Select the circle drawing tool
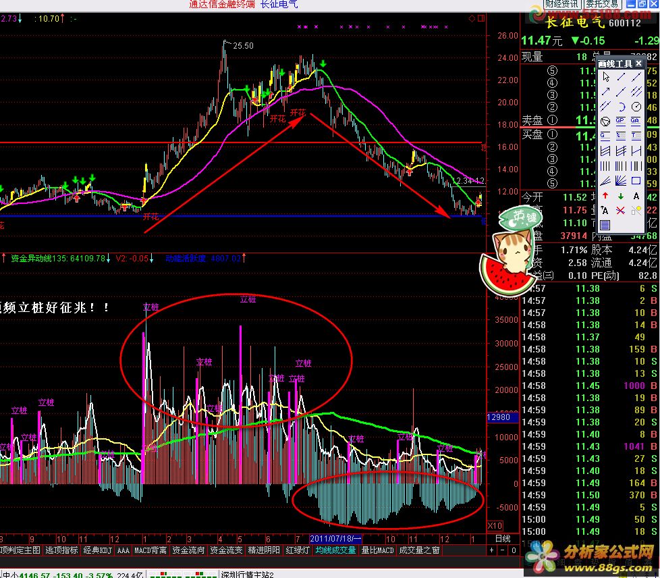 [x=636, y=106]
